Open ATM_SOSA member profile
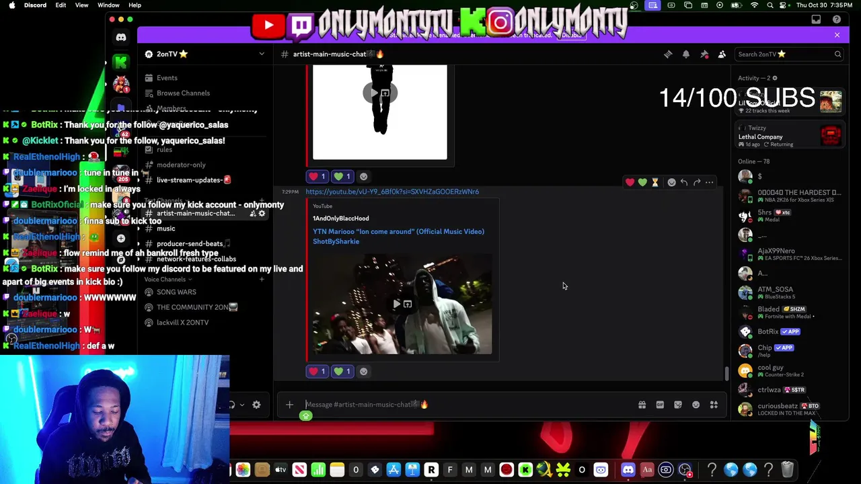 pos(790,292)
